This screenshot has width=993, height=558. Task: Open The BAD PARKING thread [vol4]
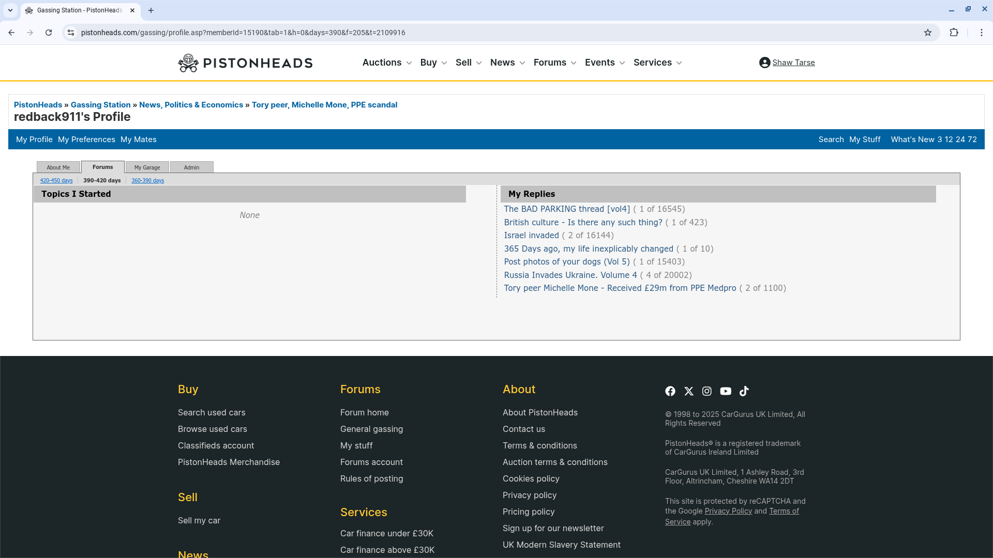pyautogui.click(x=567, y=209)
